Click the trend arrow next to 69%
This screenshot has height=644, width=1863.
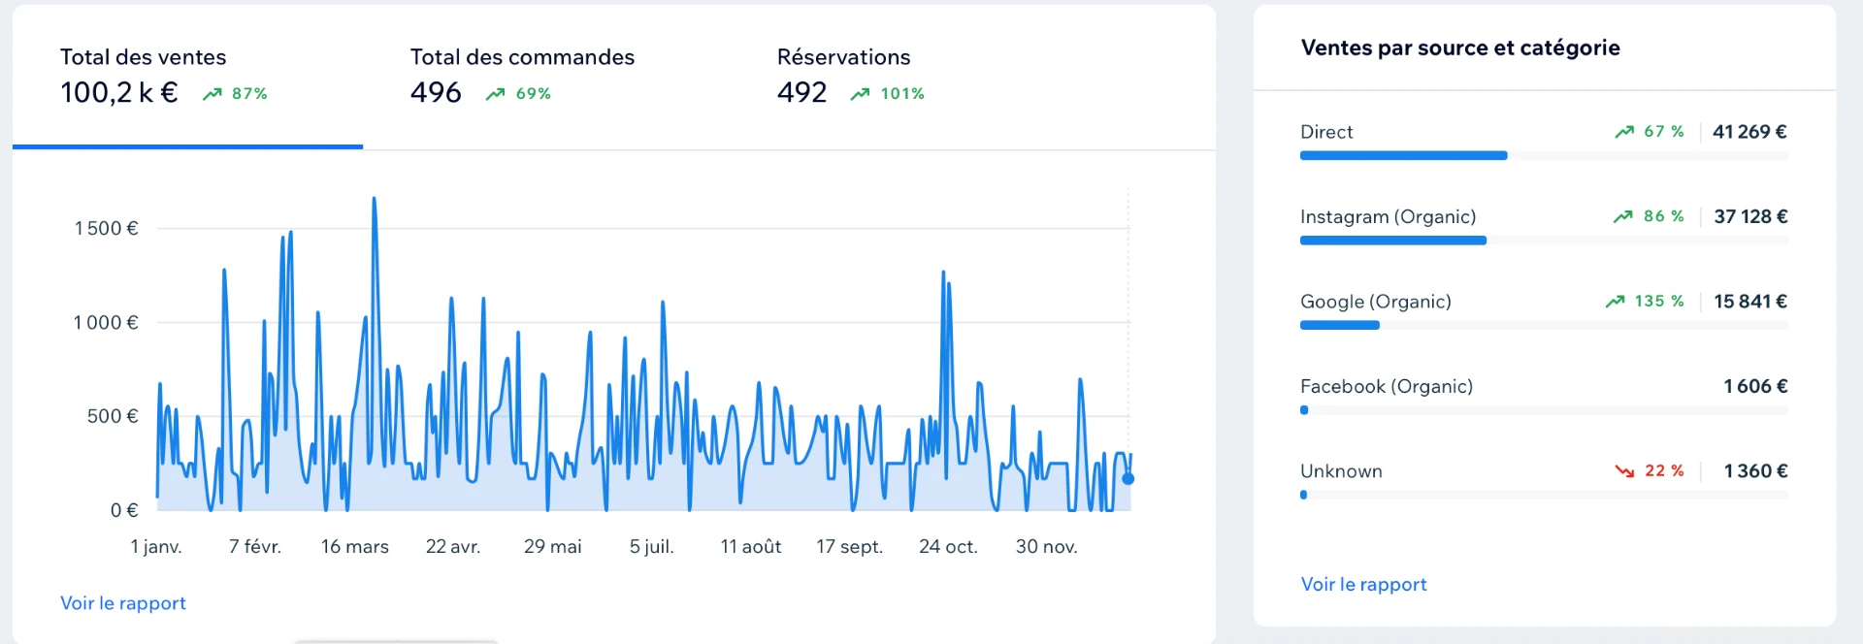click(495, 94)
